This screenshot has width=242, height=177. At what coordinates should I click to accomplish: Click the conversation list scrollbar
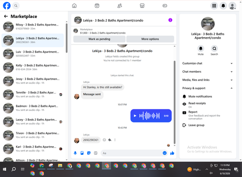pyautogui.click(x=66, y=38)
